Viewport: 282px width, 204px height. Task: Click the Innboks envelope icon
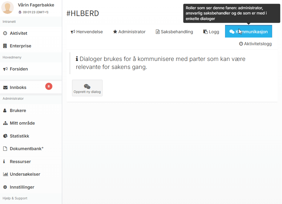pos(5,88)
